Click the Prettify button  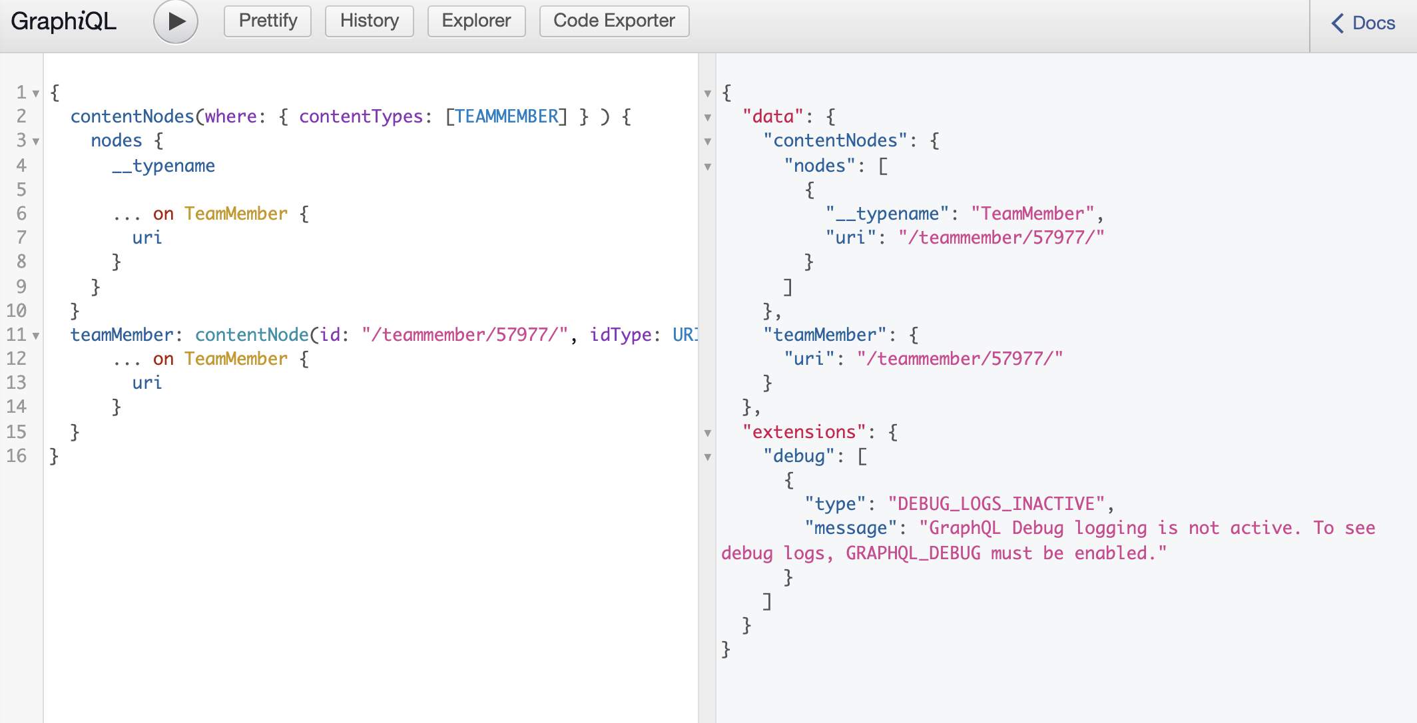(267, 21)
